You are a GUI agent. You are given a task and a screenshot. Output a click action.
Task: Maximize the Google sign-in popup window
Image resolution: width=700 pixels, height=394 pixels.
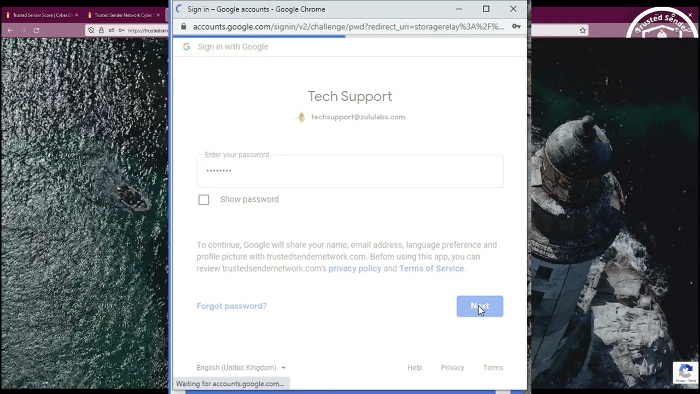pyautogui.click(x=486, y=9)
